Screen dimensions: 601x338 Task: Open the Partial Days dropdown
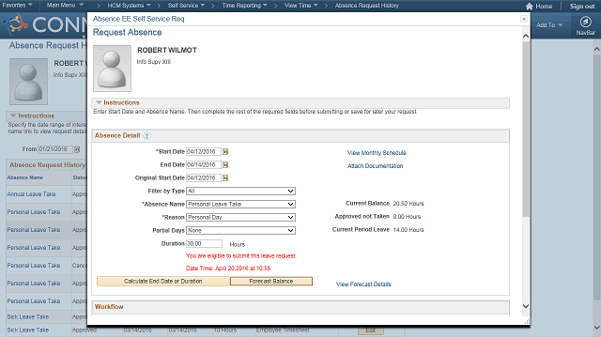240,230
